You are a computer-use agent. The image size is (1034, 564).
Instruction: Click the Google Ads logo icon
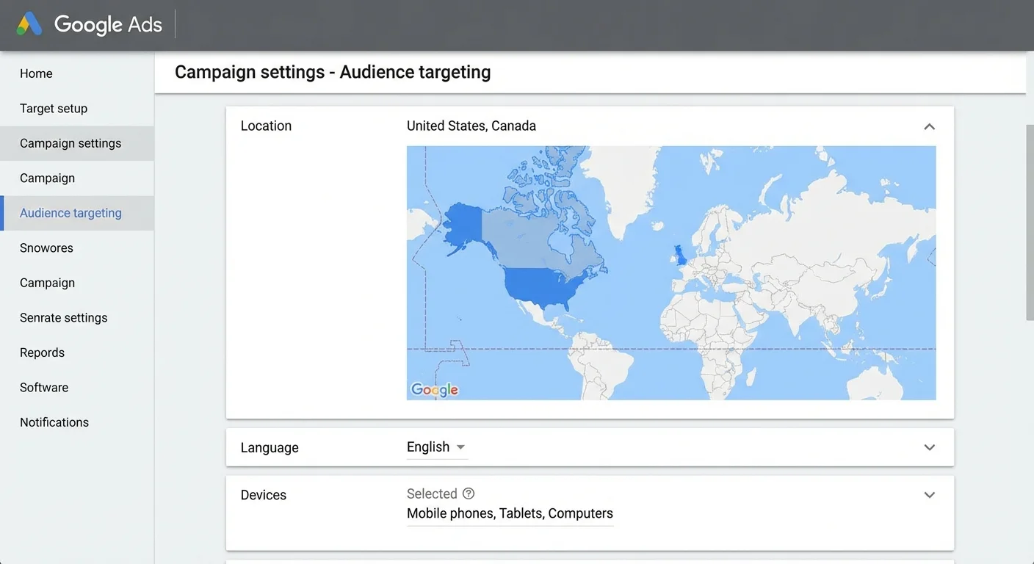[x=30, y=24]
